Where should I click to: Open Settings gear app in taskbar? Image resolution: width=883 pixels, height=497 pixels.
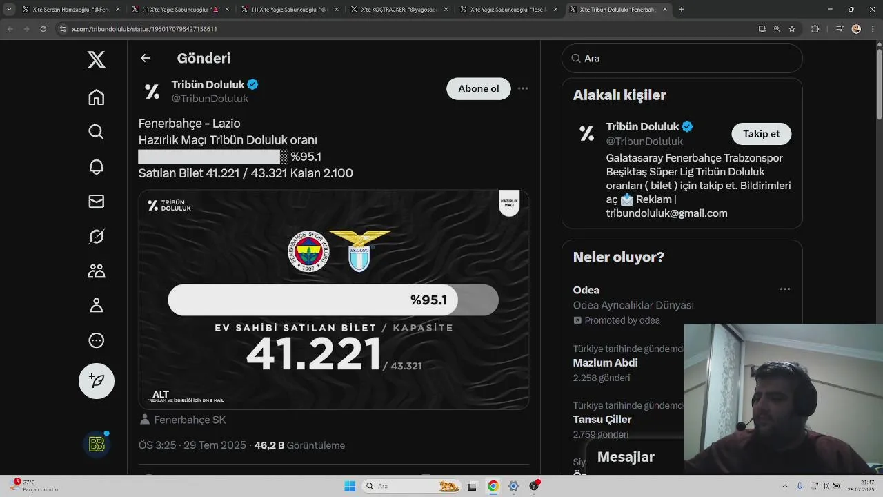513,486
